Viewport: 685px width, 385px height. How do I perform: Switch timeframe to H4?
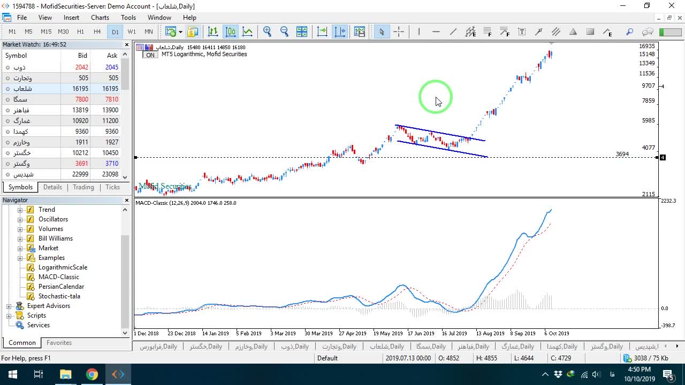(x=97, y=32)
